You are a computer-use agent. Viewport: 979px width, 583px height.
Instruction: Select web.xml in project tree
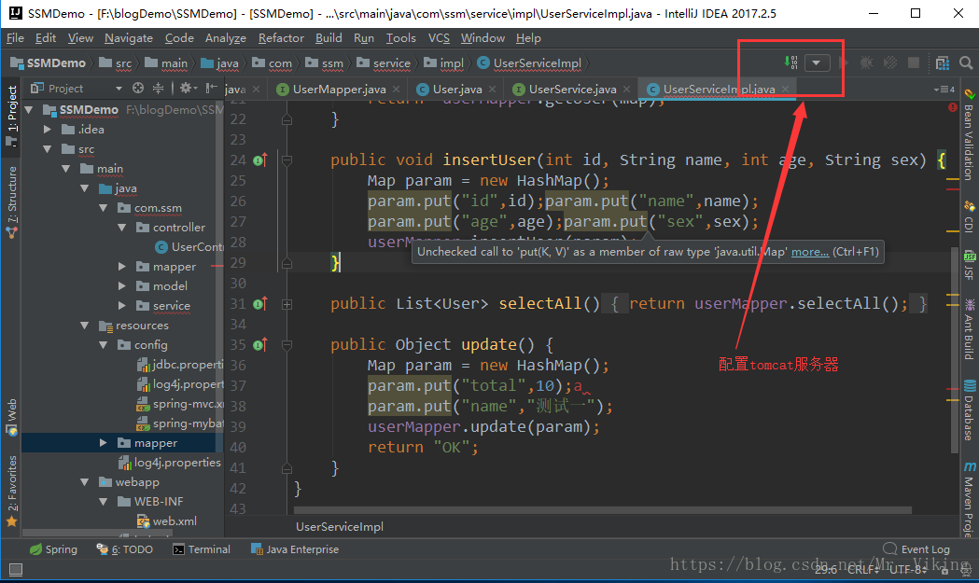166,521
